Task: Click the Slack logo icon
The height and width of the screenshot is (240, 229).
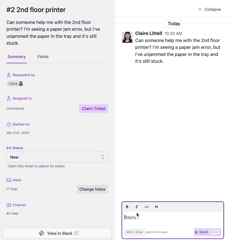Action: (41, 233)
